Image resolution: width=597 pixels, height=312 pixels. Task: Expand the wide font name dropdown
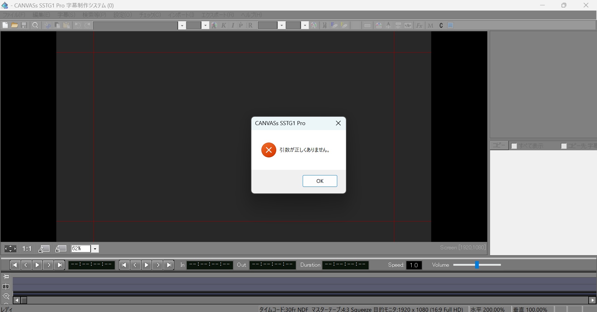pos(182,25)
